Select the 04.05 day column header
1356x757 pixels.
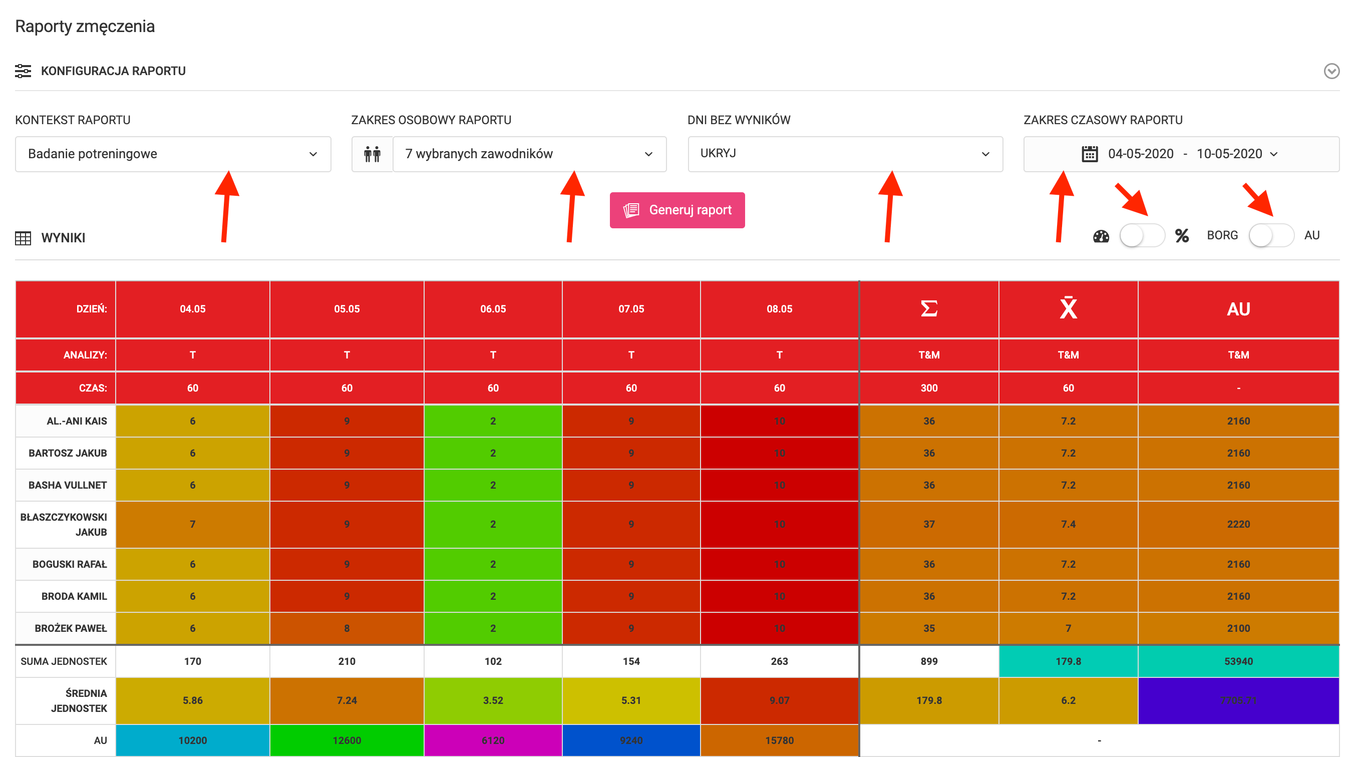click(192, 309)
